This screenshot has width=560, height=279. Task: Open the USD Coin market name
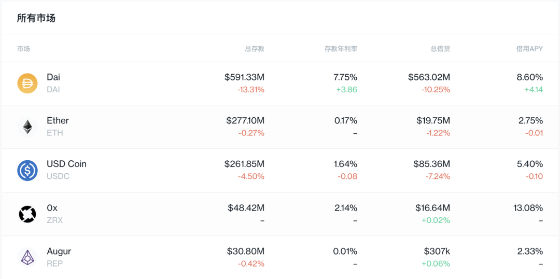(66, 164)
